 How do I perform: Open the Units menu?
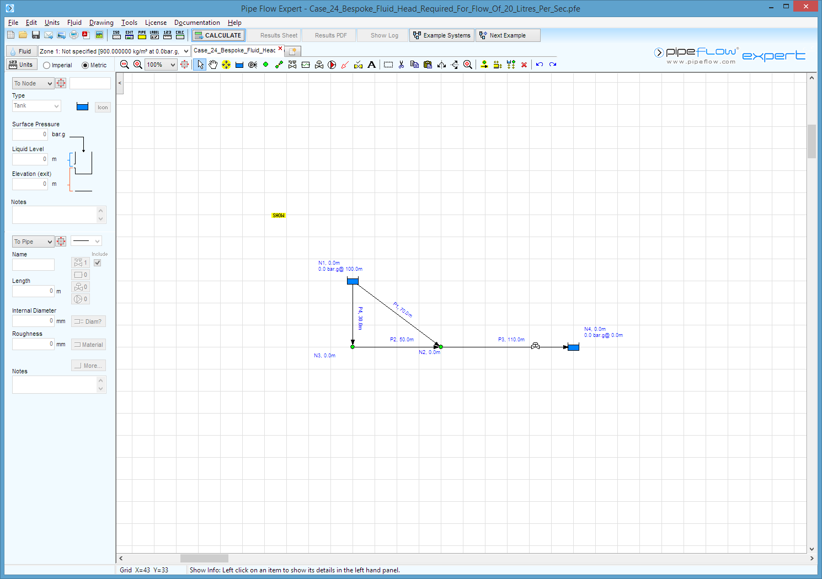[52, 23]
